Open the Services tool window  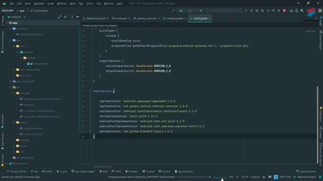point(165,171)
